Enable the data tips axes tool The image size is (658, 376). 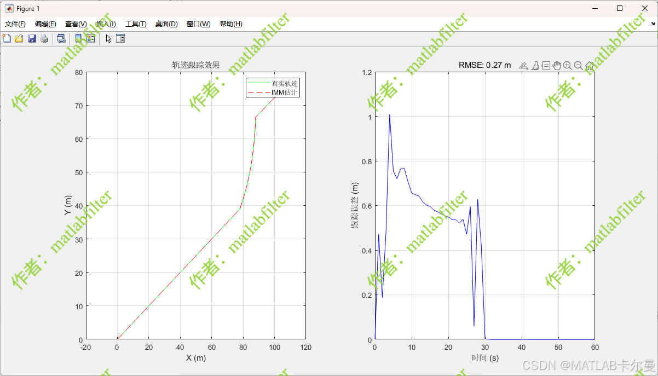click(546, 66)
